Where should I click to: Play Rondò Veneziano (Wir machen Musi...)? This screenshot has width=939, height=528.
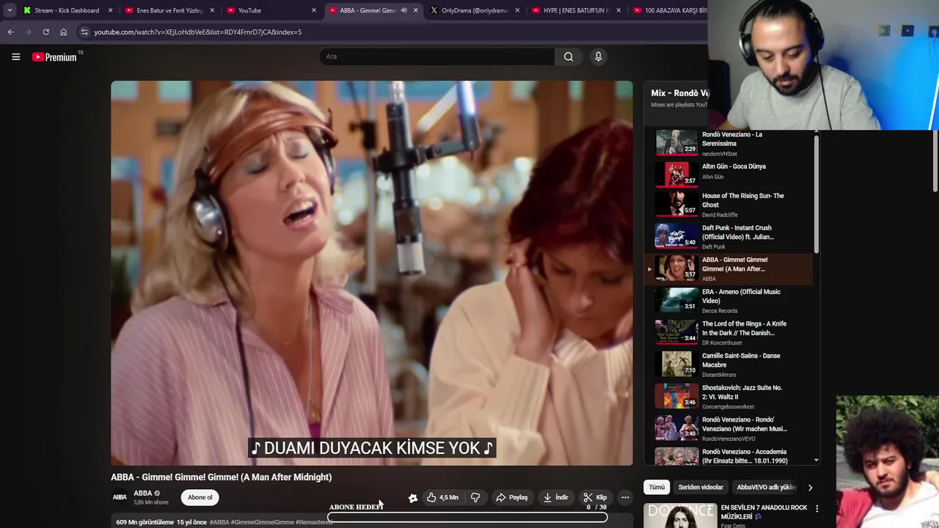728,428
